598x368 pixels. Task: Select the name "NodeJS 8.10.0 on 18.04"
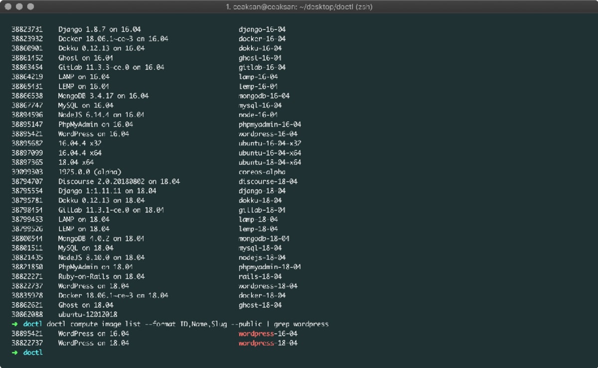[x=101, y=258]
